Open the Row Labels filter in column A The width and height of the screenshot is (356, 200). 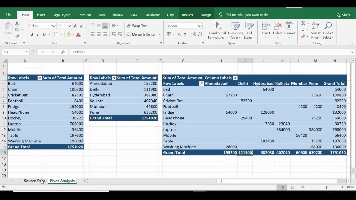coord(39,78)
